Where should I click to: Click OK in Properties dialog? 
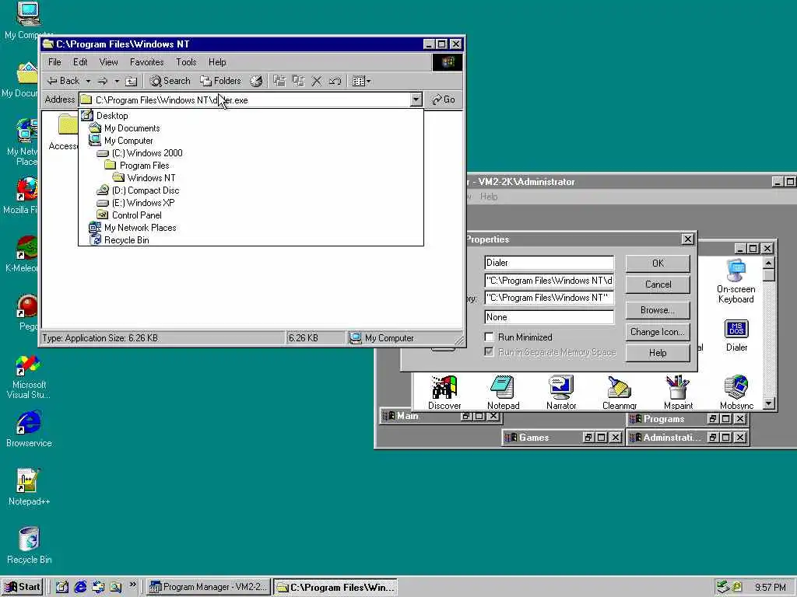658,263
